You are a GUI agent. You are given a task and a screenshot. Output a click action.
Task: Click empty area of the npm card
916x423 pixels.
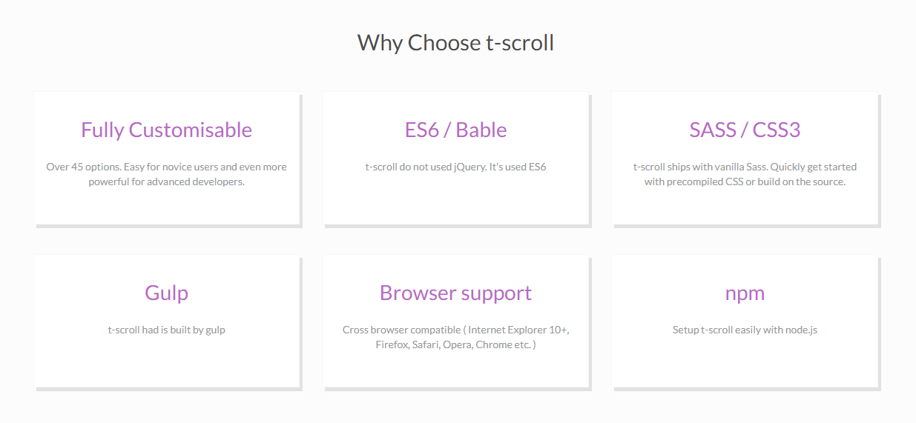coord(745,363)
